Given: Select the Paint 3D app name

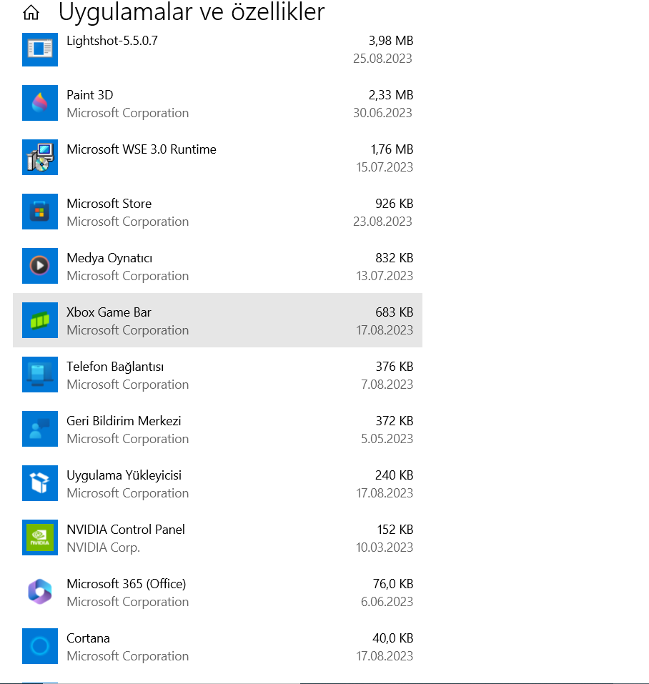Looking at the screenshot, I should (90, 94).
